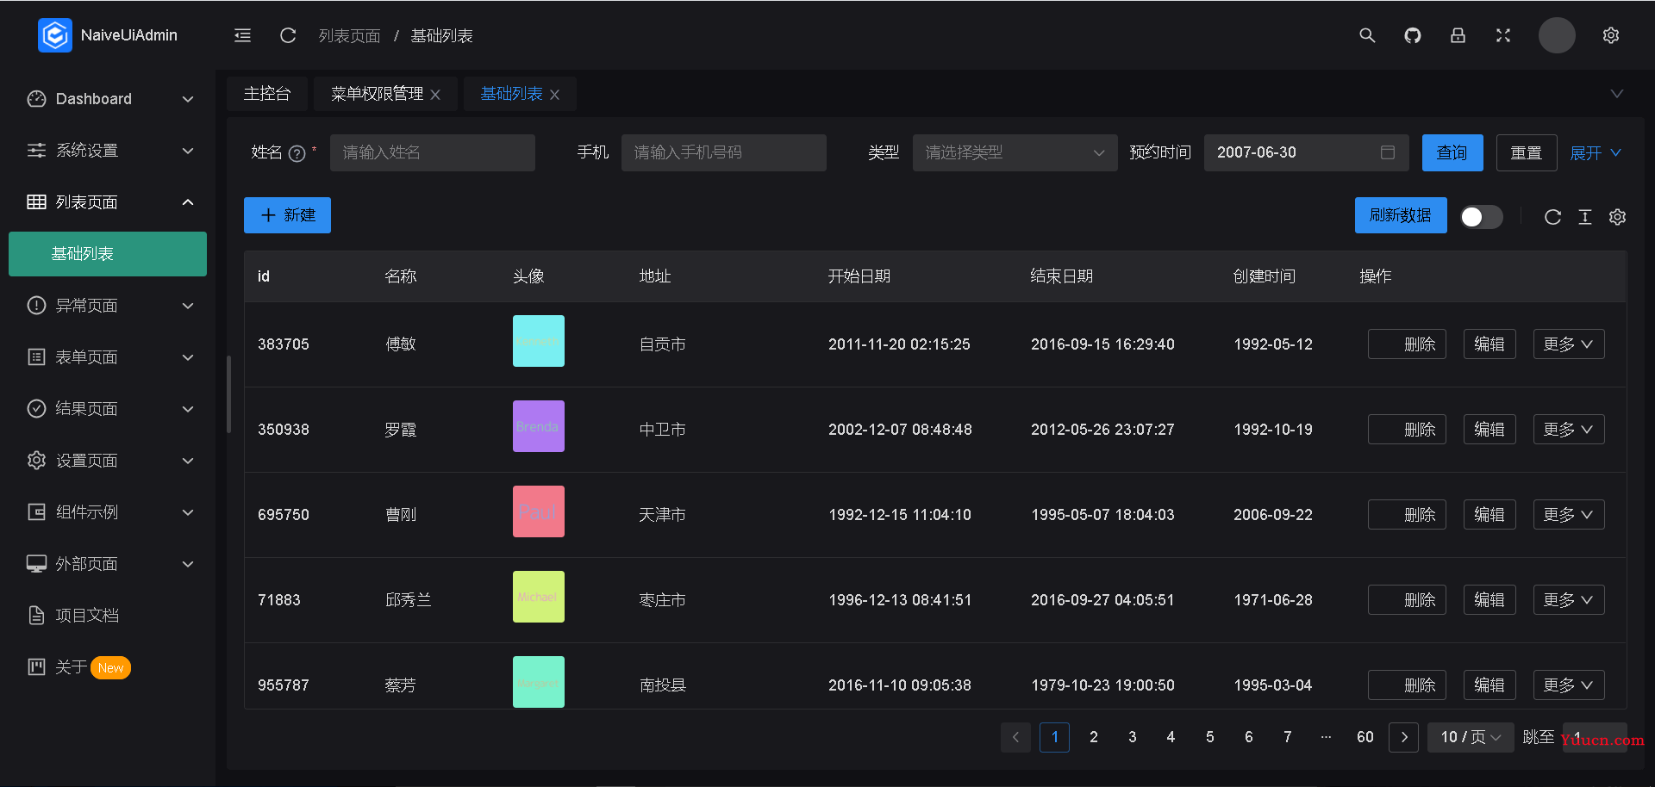This screenshot has width=1655, height=787.
Task: Close the 基础列表 tab
Action: coord(554,95)
